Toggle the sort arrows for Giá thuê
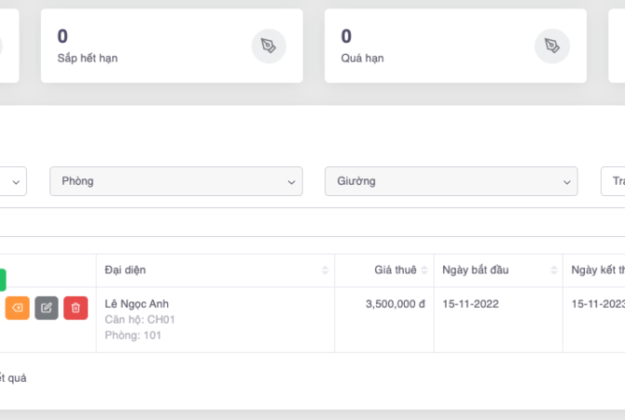Screen dimensions: 625x420 click(425, 271)
